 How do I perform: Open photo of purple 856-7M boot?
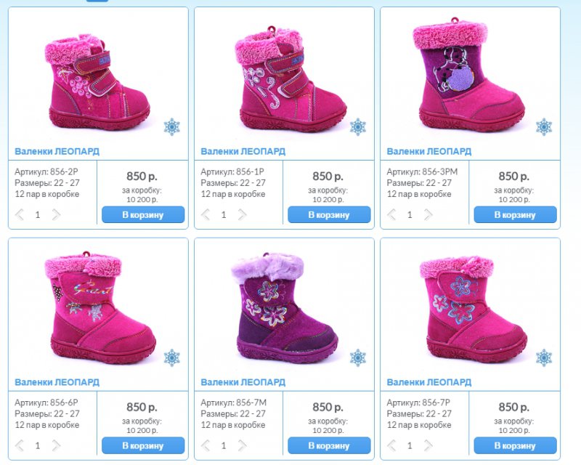point(285,307)
